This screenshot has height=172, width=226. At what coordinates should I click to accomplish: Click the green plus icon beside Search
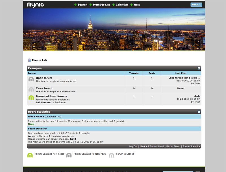tap(75, 5)
